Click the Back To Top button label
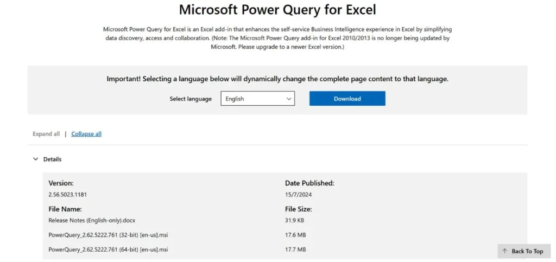 [527, 251]
